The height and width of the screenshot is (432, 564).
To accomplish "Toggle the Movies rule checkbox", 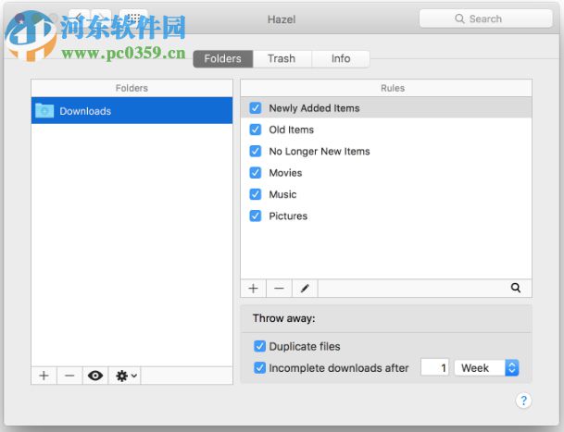I will pyautogui.click(x=256, y=172).
